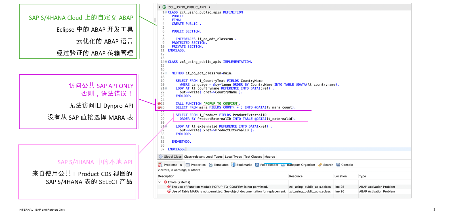Open the Local Types tab

[233, 157]
